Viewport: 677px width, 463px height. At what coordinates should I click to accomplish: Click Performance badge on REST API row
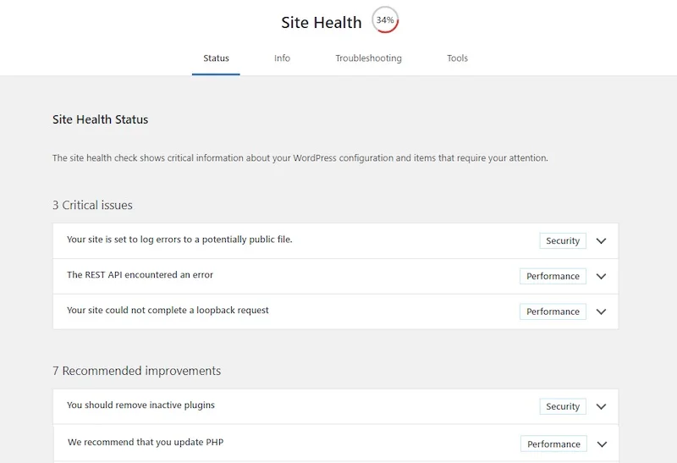point(553,277)
